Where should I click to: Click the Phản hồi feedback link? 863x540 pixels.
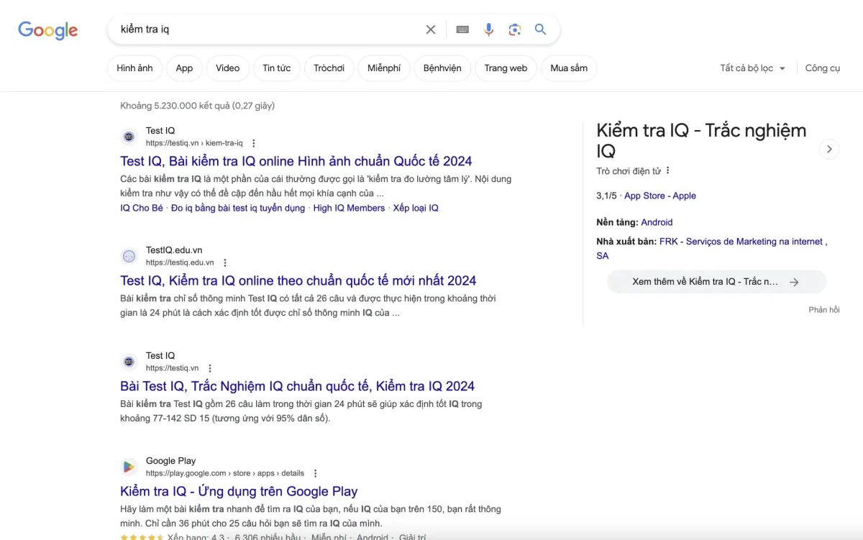point(824,310)
